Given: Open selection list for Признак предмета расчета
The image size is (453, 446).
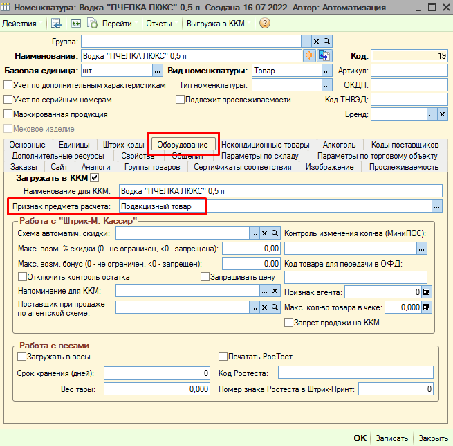Looking at the screenshot, I should [437, 206].
